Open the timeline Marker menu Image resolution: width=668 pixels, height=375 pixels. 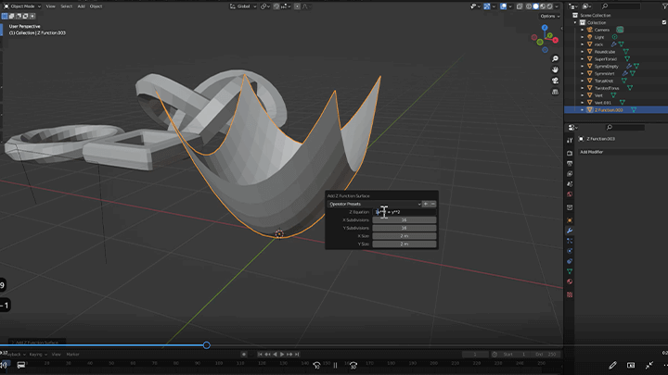[x=73, y=354]
